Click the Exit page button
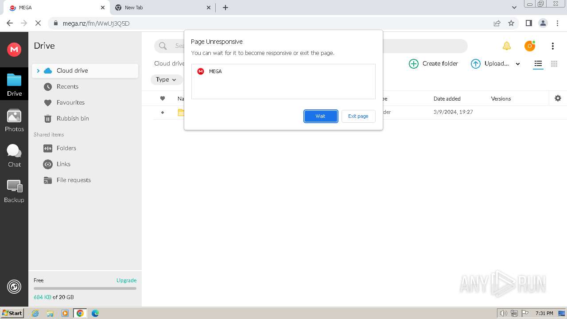 [358, 116]
